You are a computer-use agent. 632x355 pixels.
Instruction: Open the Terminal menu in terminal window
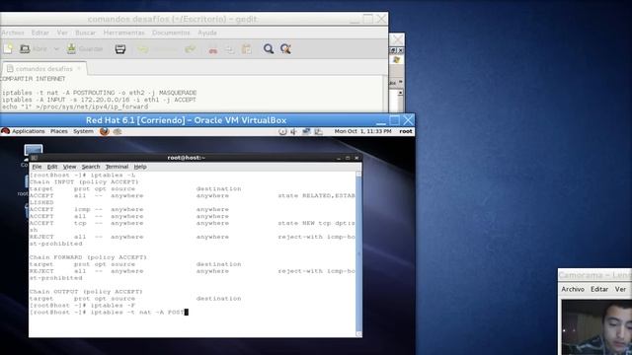(x=117, y=167)
